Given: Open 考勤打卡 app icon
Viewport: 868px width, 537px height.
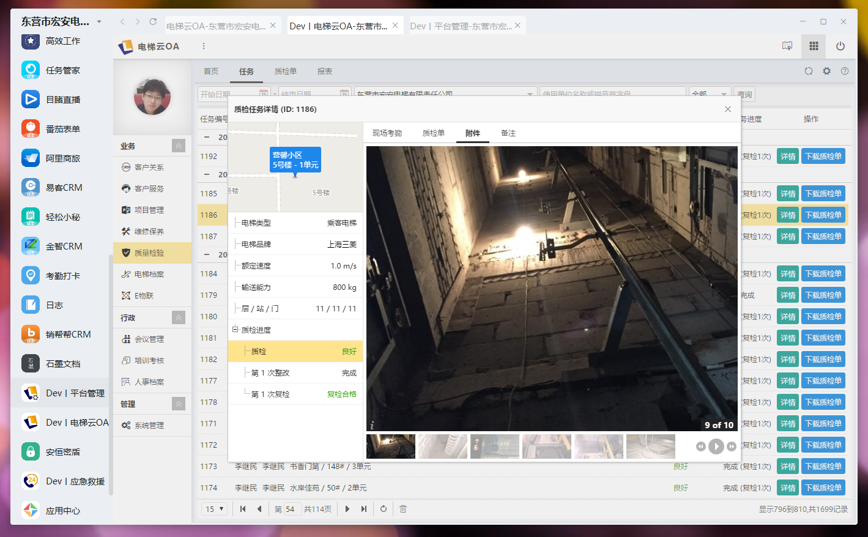Looking at the screenshot, I should pos(31,276).
